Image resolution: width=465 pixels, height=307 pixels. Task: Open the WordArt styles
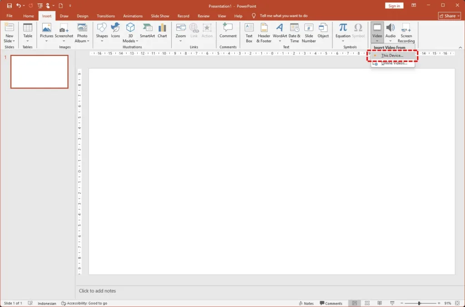280,31
